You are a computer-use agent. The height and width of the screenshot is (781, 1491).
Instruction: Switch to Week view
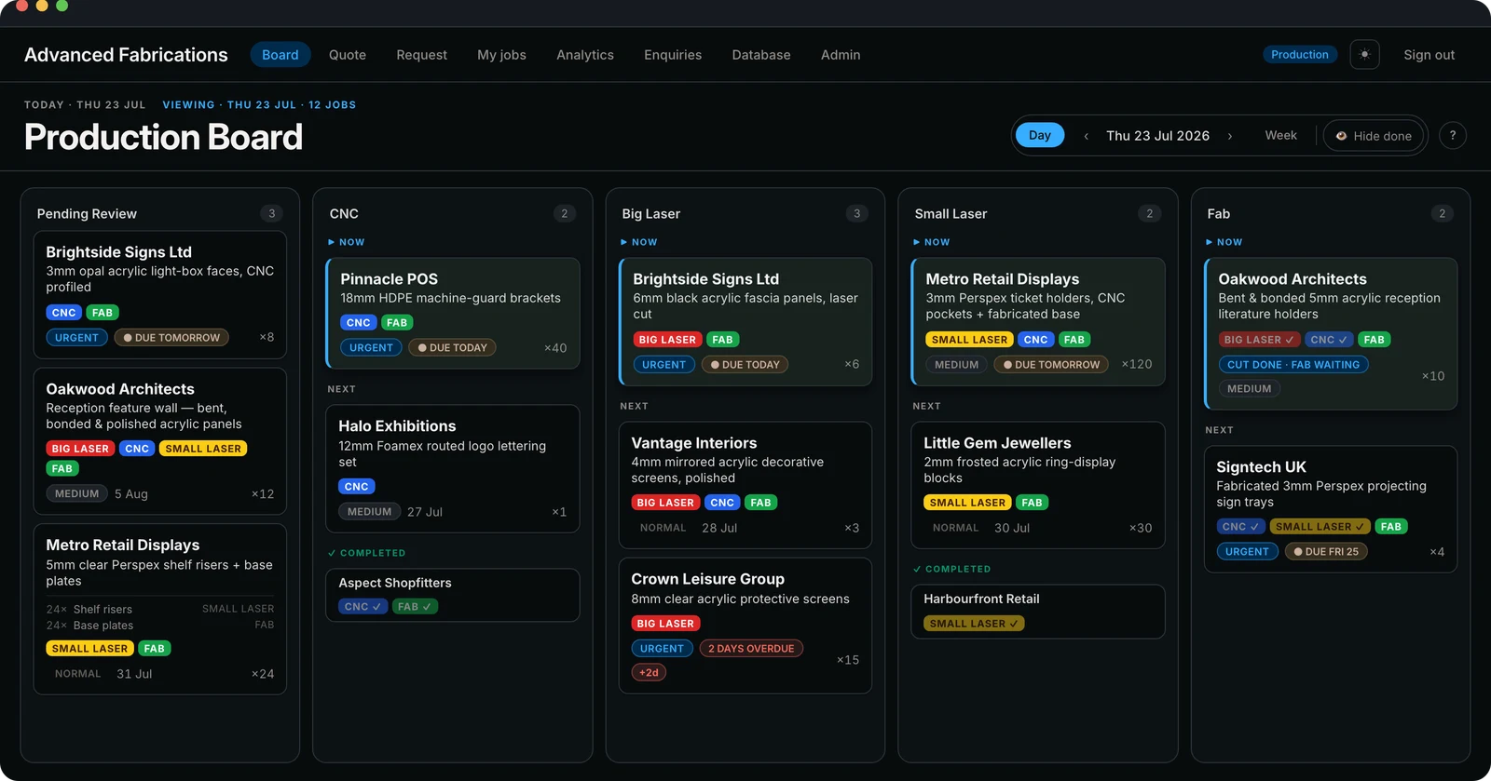click(x=1280, y=136)
